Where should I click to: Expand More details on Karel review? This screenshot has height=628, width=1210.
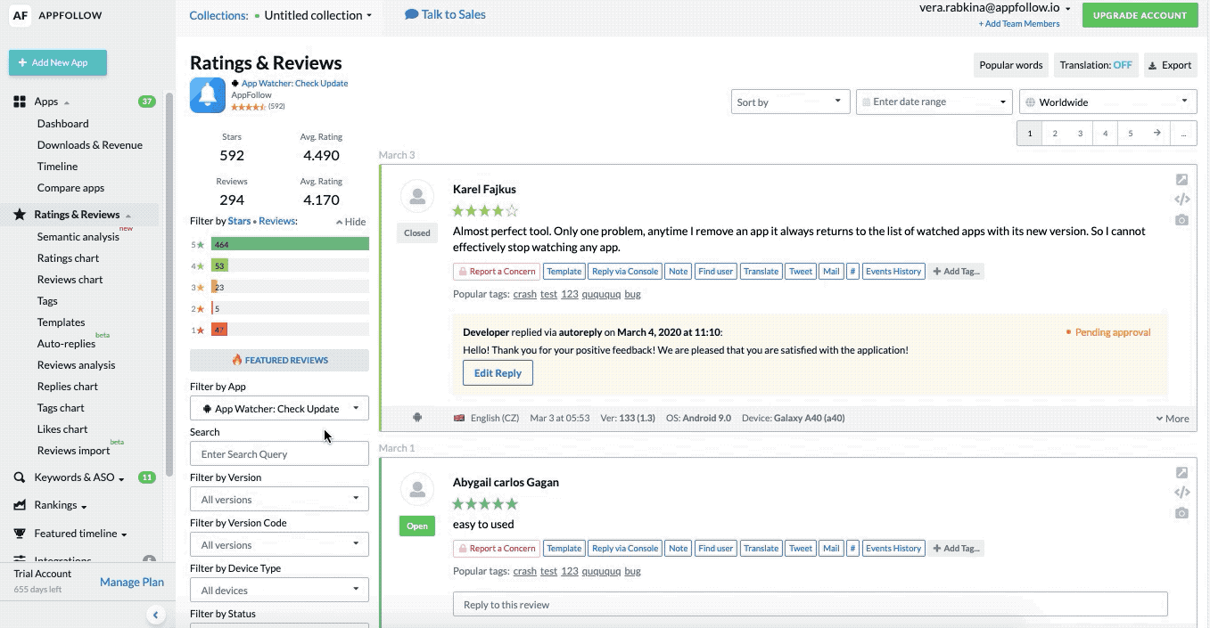click(1173, 418)
